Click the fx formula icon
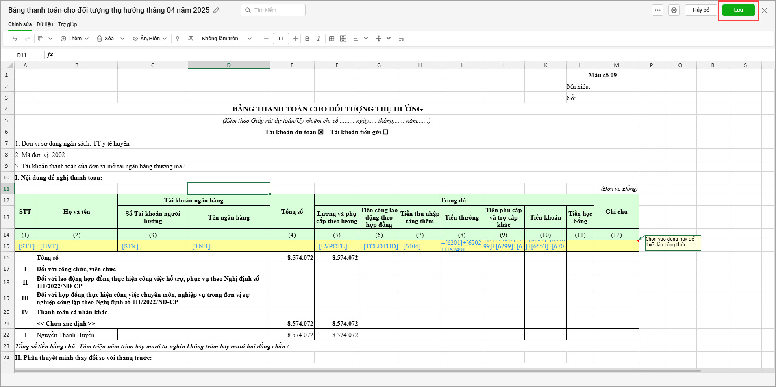 pyautogui.click(x=50, y=54)
